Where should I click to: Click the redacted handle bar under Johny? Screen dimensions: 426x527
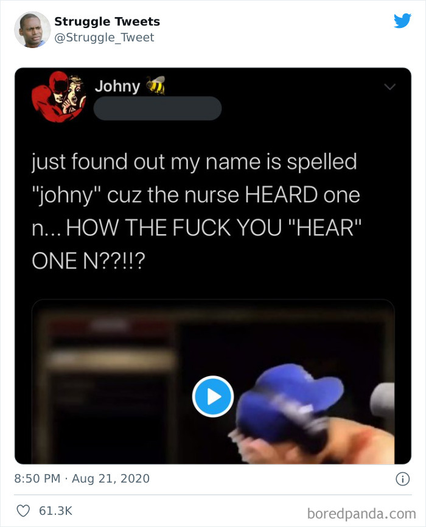click(x=158, y=108)
